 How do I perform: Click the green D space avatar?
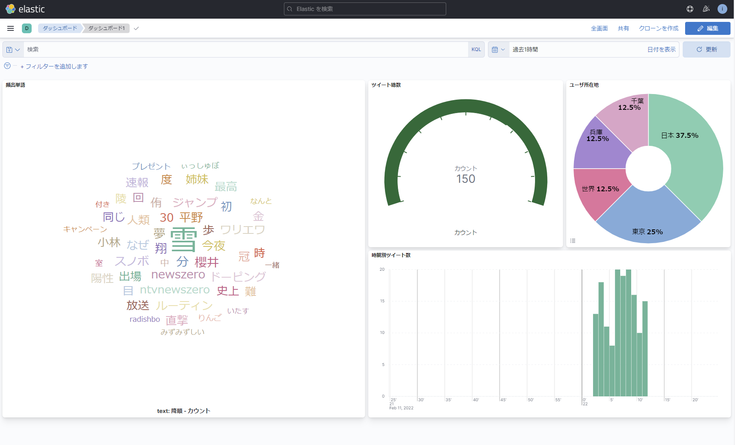[27, 28]
